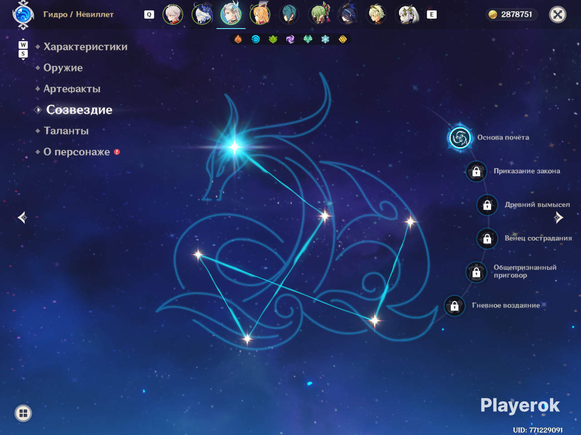Choose the white ponytail character avatar
The width and height of the screenshot is (581, 435).
pos(407,14)
